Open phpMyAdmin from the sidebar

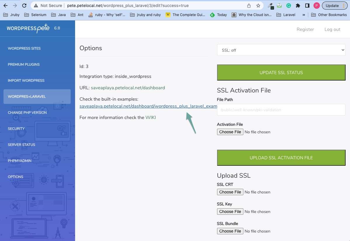coord(20,161)
